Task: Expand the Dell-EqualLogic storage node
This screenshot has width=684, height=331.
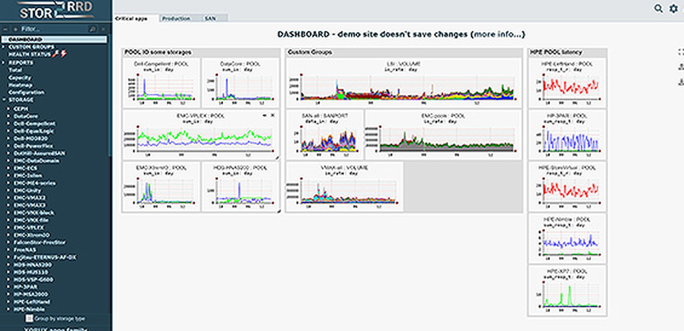Action: [9, 131]
